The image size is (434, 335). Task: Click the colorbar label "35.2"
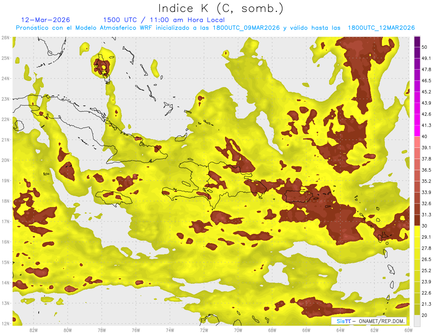[426, 181]
